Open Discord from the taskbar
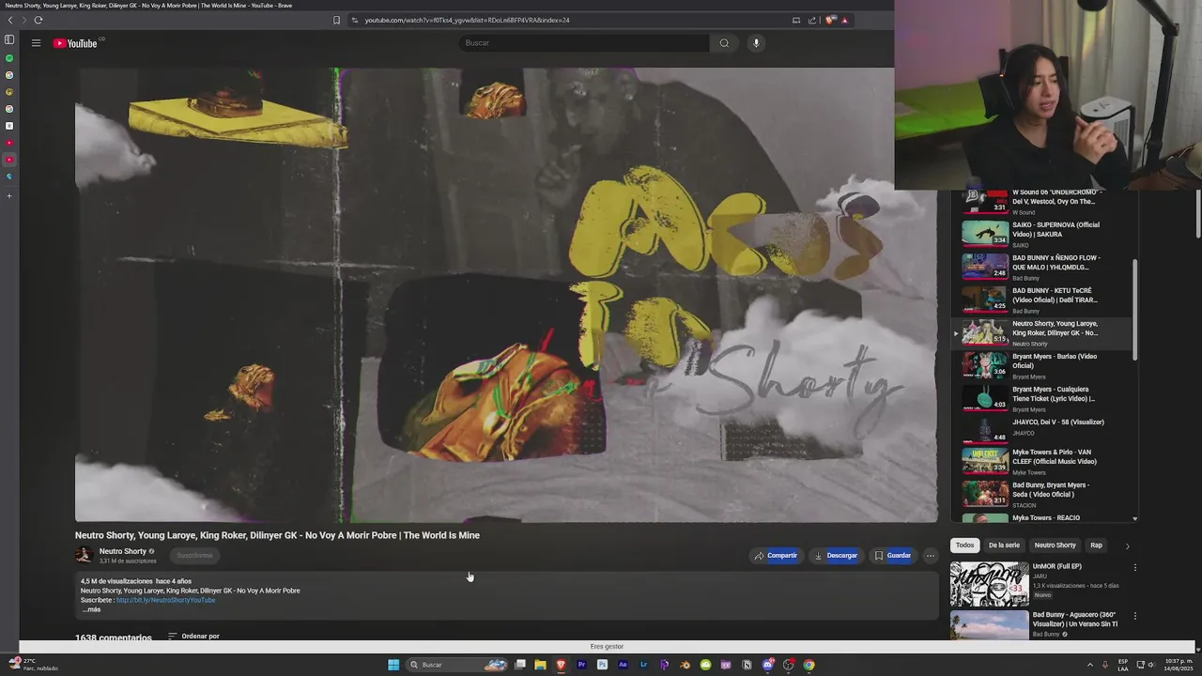The image size is (1202, 676). click(767, 665)
